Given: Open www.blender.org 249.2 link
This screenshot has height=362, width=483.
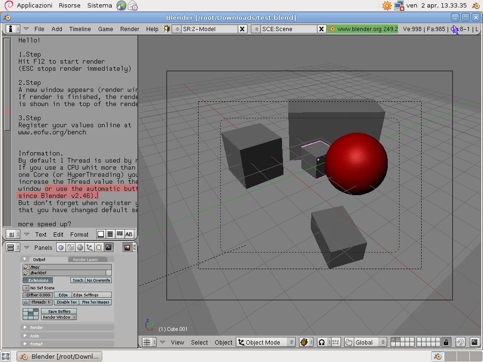Looking at the screenshot, I should [x=363, y=29].
